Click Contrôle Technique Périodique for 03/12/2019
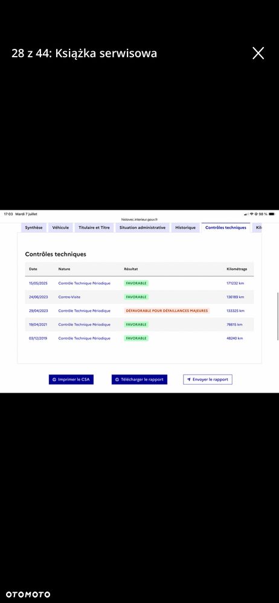The height and width of the screenshot is (603, 279). click(85, 338)
